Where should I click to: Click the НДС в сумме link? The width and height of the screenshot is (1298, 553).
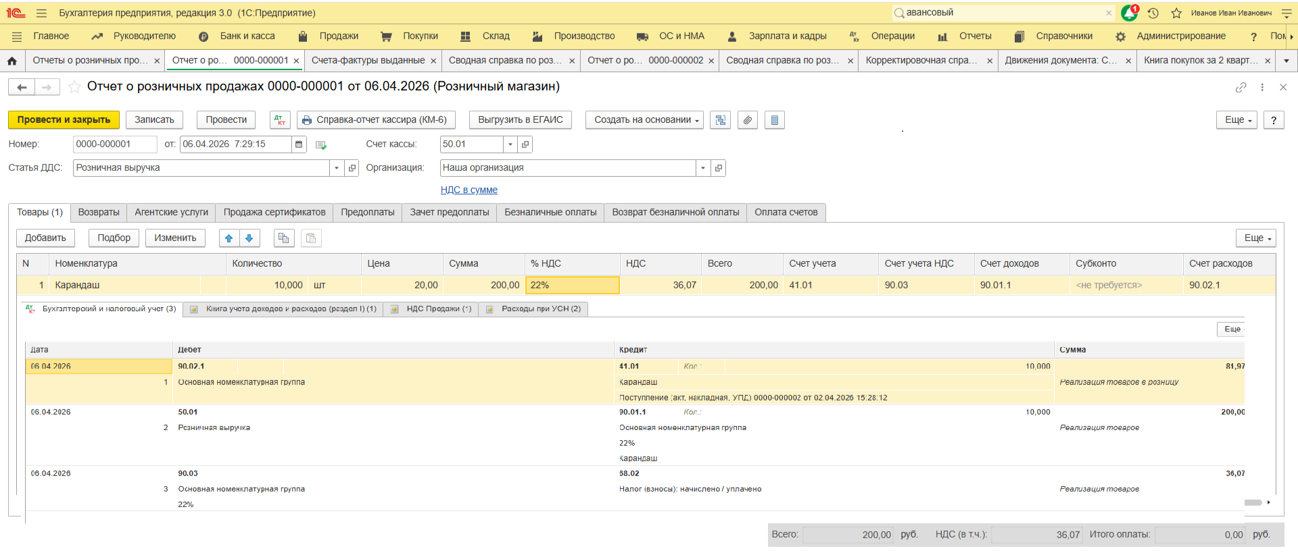pos(468,190)
